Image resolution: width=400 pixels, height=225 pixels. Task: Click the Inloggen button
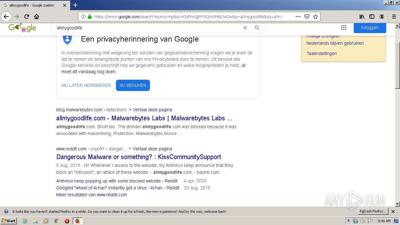[x=370, y=27]
